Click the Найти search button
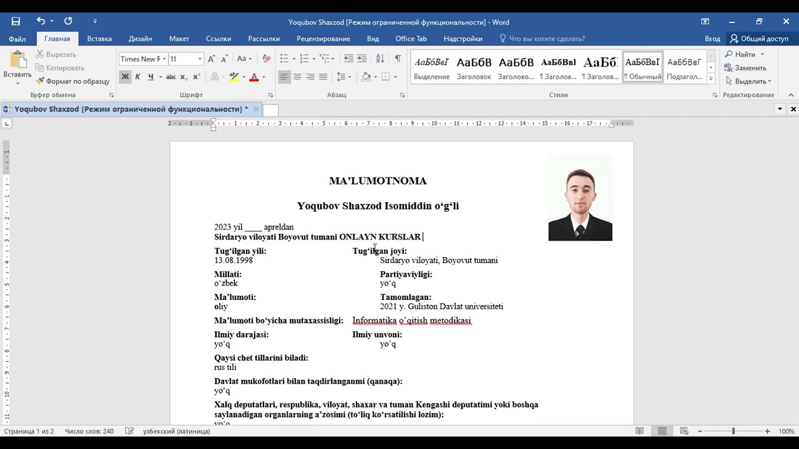 point(744,54)
